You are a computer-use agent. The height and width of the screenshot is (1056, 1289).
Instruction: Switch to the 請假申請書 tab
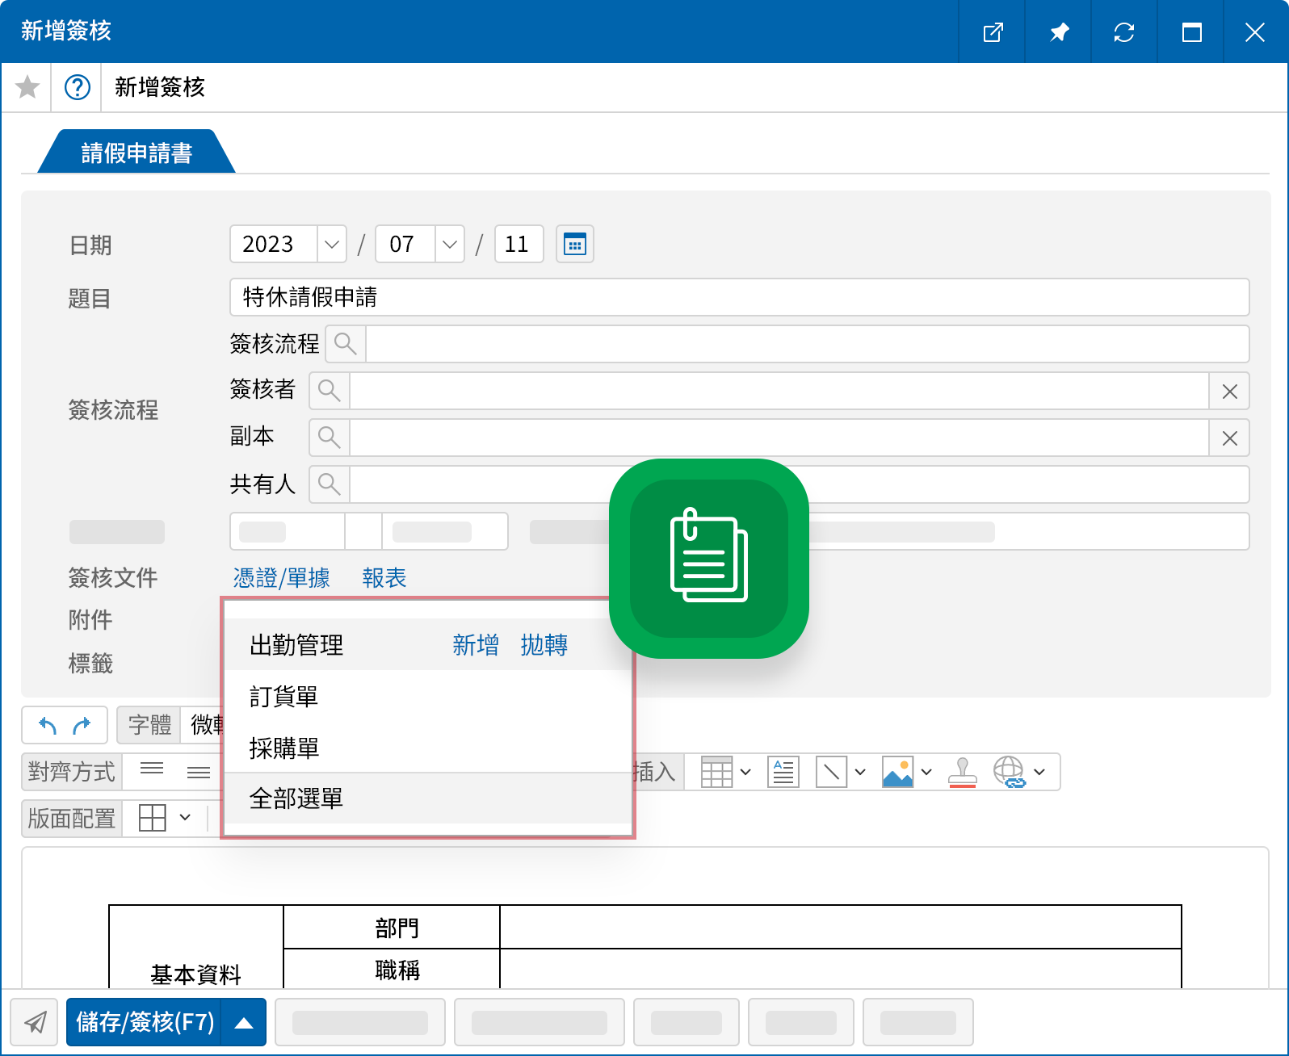136,153
